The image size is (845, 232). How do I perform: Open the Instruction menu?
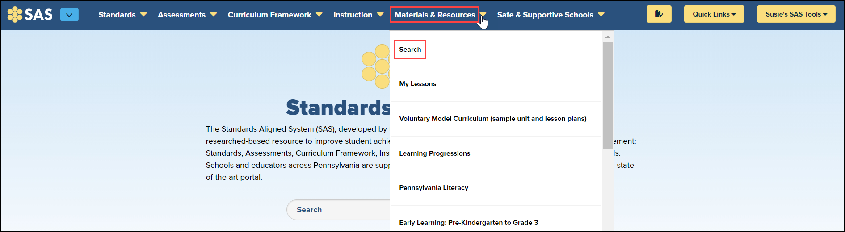pyautogui.click(x=353, y=15)
